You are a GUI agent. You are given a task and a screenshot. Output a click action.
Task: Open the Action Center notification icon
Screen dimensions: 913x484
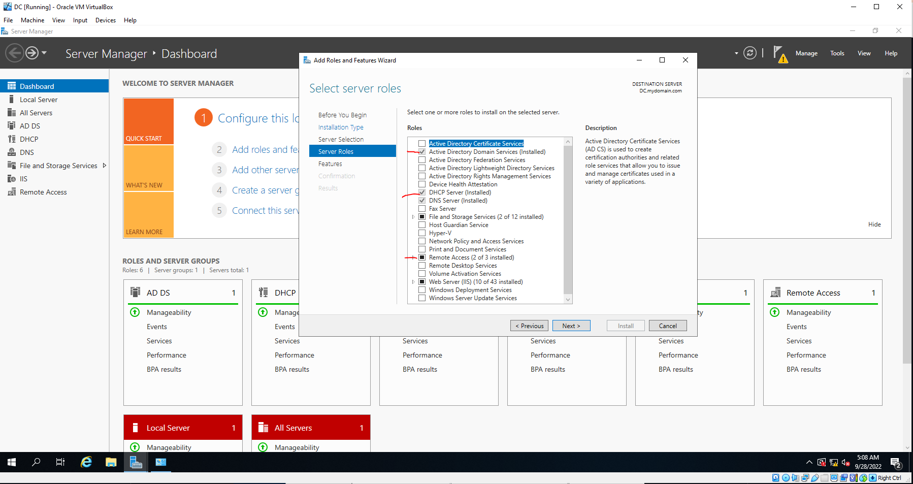[x=896, y=463]
